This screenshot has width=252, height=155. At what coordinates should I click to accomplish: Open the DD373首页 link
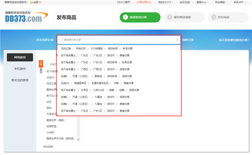coord(123,2)
